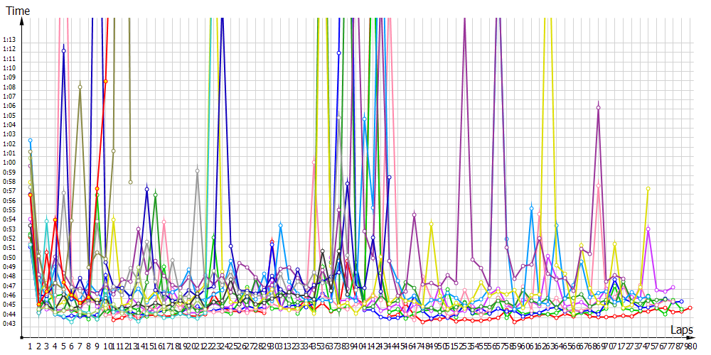Click the yellow peak point near lap 49
The image size is (711, 355).
coord(432,223)
